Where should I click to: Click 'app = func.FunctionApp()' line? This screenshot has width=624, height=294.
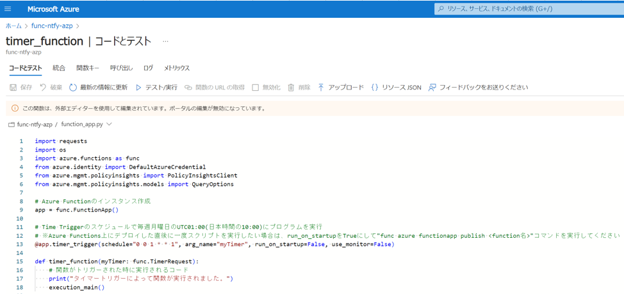77,210
